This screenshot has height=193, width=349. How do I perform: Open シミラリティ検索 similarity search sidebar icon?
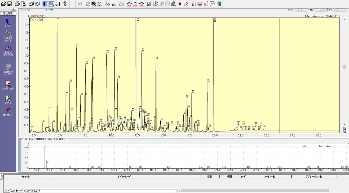click(8, 85)
